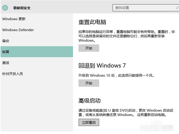Click the 立即重启 button
The height and width of the screenshot is (134, 179).
[89, 122]
